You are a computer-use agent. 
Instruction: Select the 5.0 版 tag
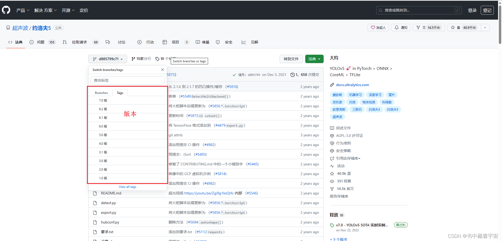pyautogui.click(x=128, y=135)
